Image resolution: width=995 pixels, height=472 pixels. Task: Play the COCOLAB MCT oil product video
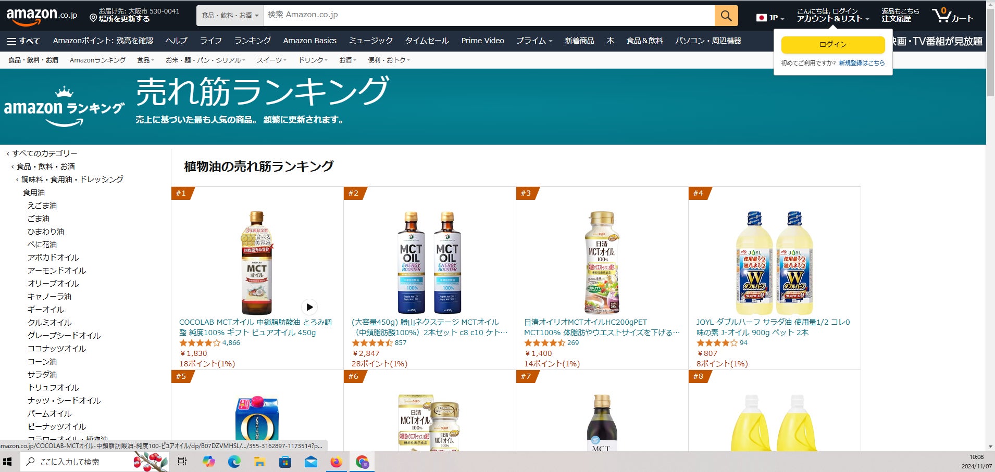pyautogui.click(x=309, y=307)
